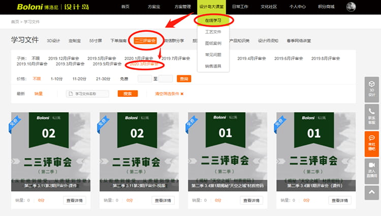The width and height of the screenshot is (381, 216).
Task: Choose price range 11-20分
Action: [x=79, y=79]
